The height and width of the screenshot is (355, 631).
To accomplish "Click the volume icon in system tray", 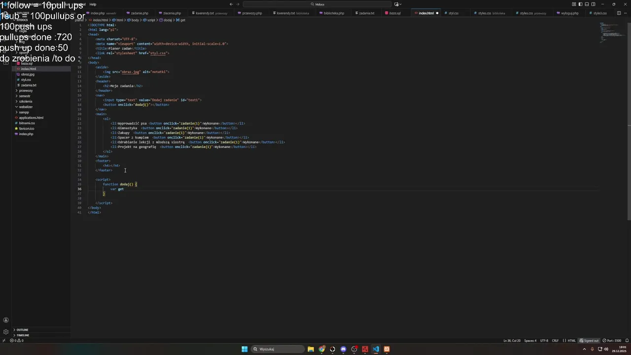I will click(x=606, y=349).
